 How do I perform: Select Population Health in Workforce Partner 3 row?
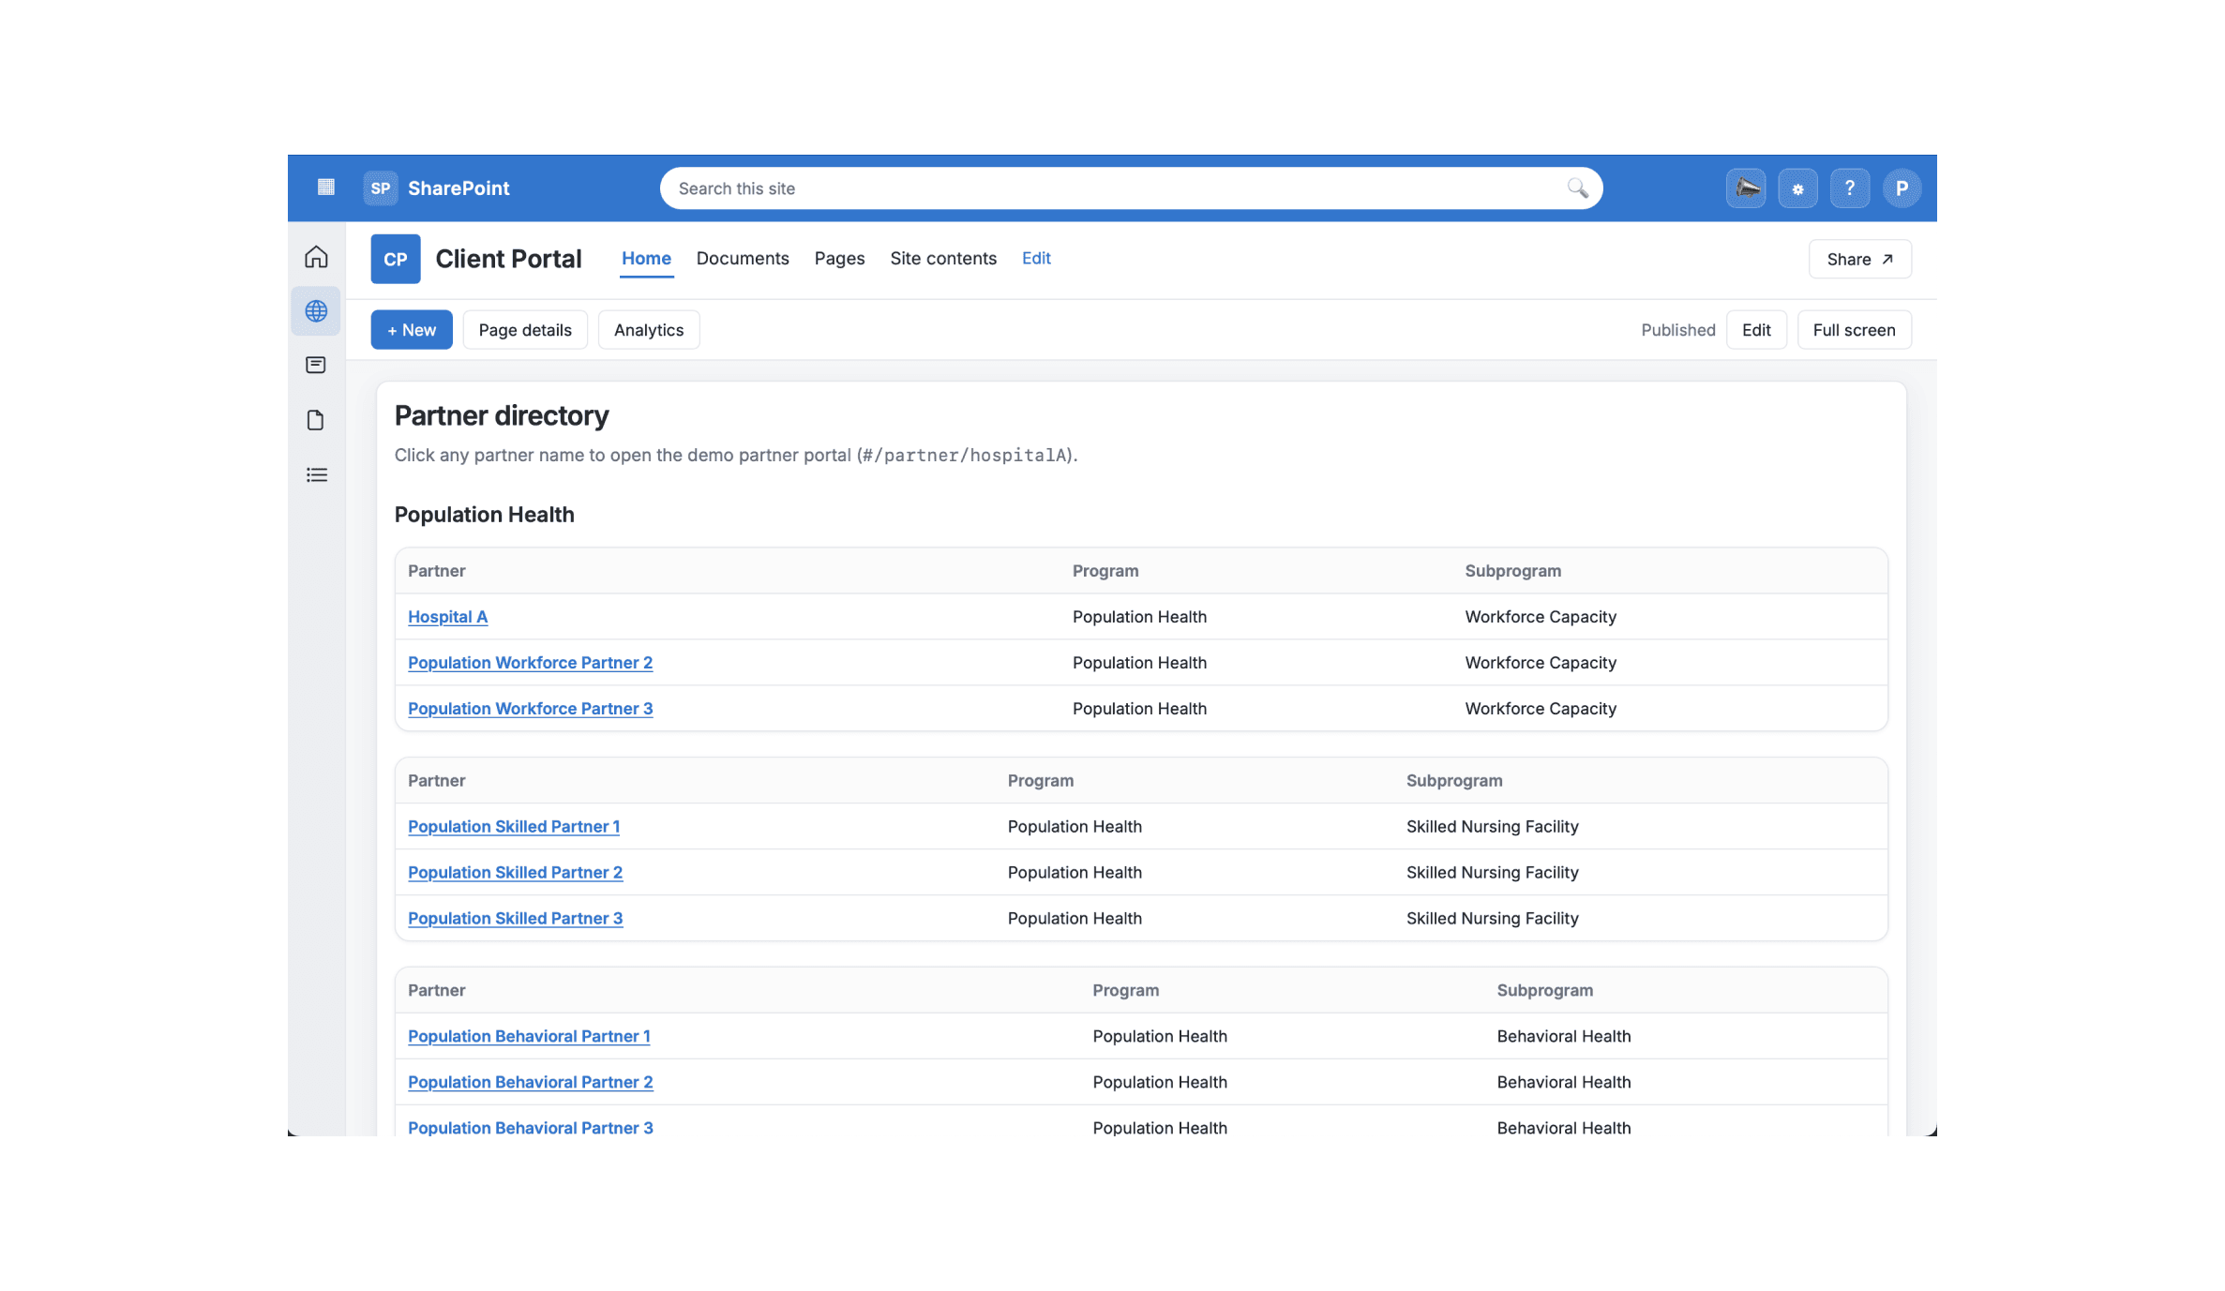click(x=1139, y=709)
